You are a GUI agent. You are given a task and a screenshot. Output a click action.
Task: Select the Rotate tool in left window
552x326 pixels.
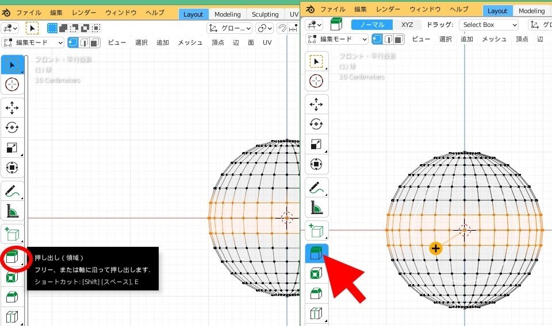click(x=12, y=127)
